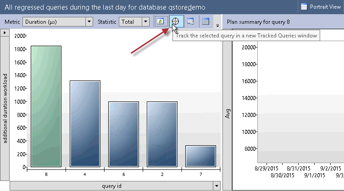Select the green bar for query 8

[46, 106]
